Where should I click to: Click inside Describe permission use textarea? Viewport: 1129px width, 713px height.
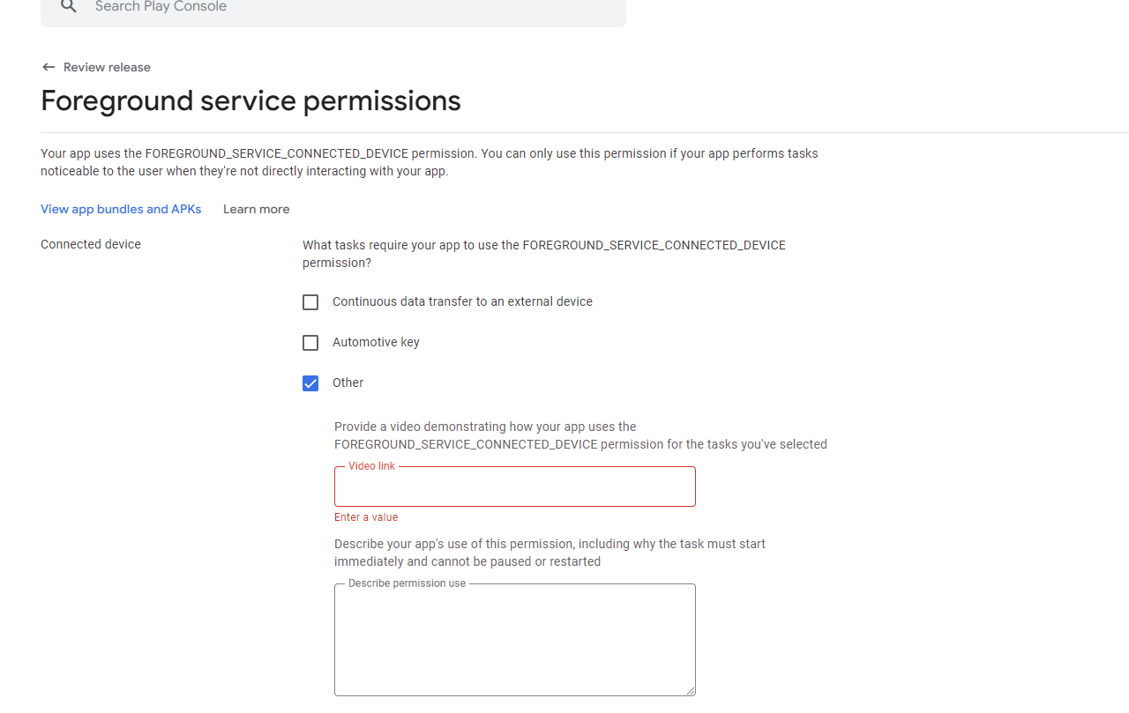(x=515, y=640)
